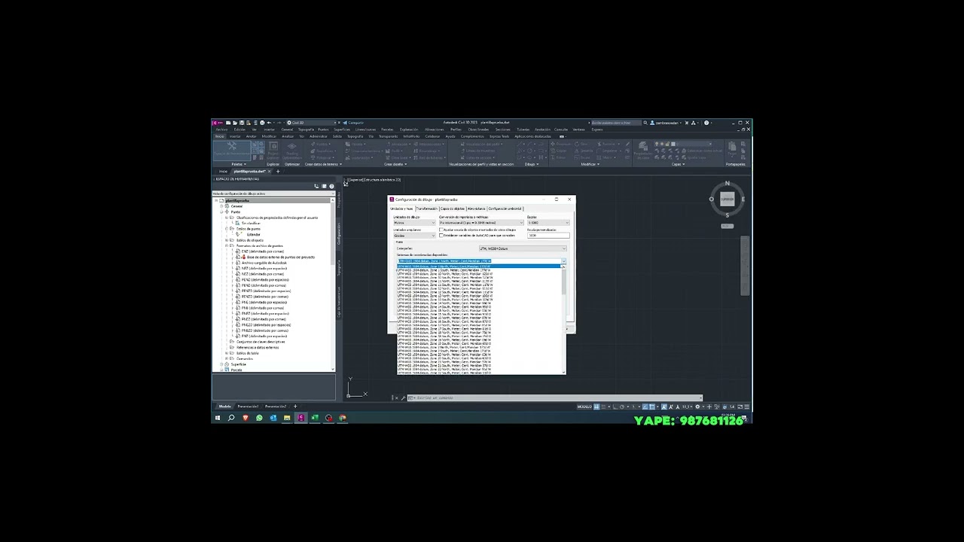Screen dimensions: 964x542
Task: Open the Anotar ribbon tab
Action: pyautogui.click(x=251, y=136)
